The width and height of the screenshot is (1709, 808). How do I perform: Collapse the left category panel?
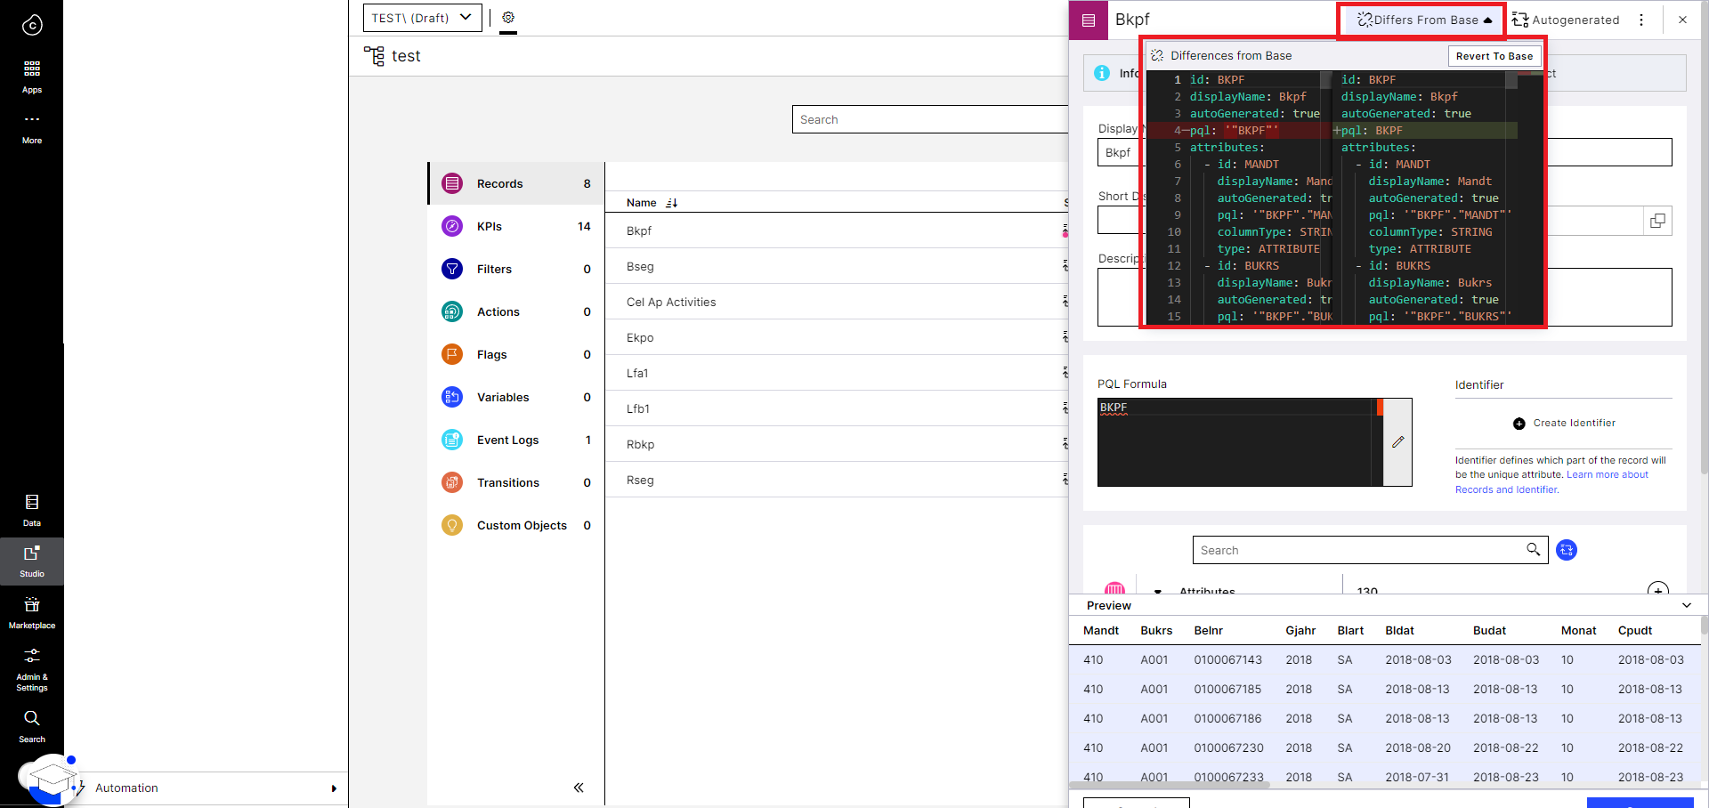pyautogui.click(x=579, y=788)
